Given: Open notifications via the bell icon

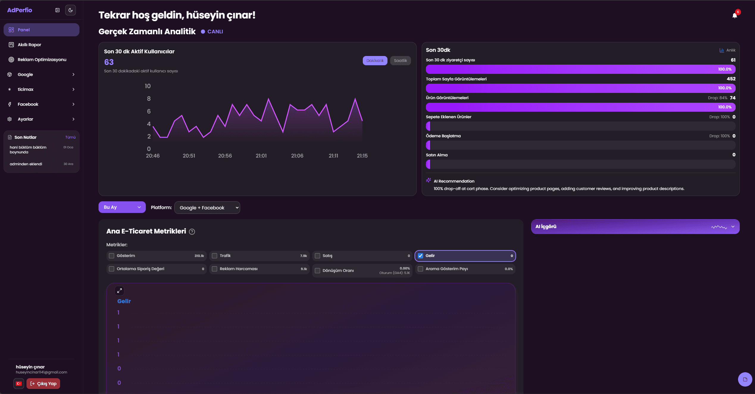Looking at the screenshot, I should point(734,15).
